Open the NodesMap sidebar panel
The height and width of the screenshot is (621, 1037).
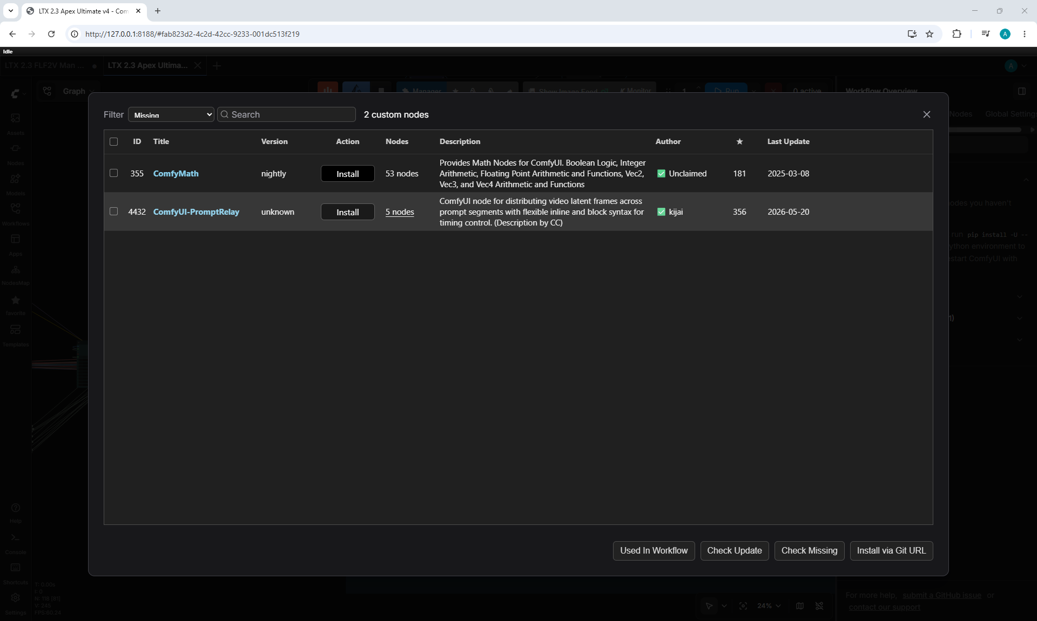coord(16,274)
